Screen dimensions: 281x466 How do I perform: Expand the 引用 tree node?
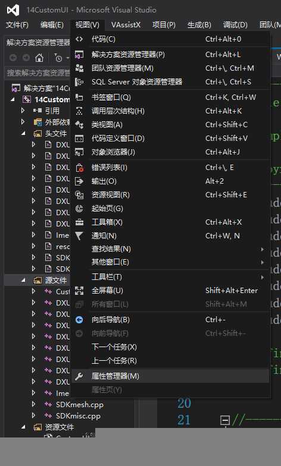click(23, 111)
